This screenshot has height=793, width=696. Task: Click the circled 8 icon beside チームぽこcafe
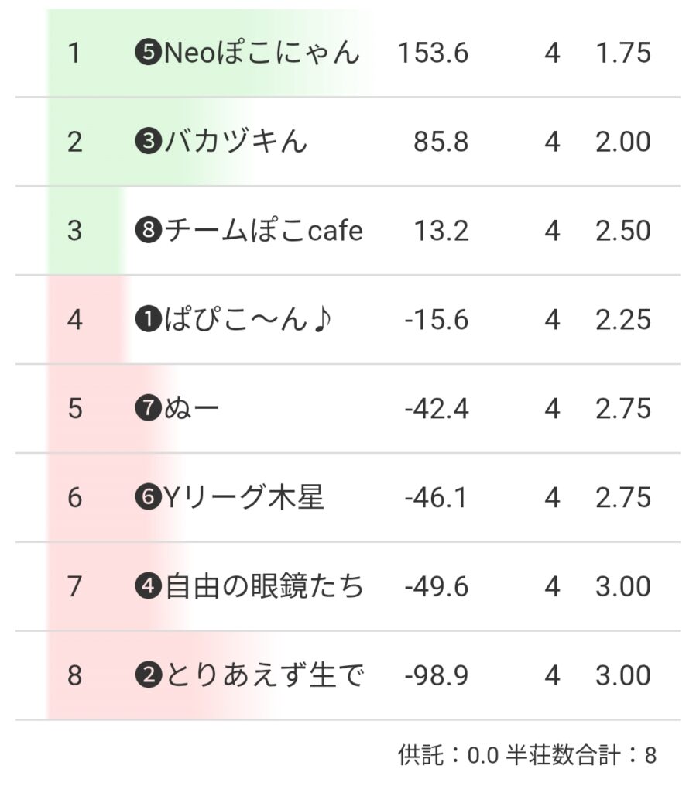tap(149, 232)
